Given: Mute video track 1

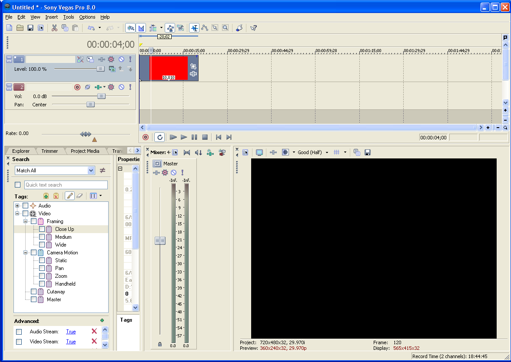Looking at the screenshot, I should coord(122,59).
